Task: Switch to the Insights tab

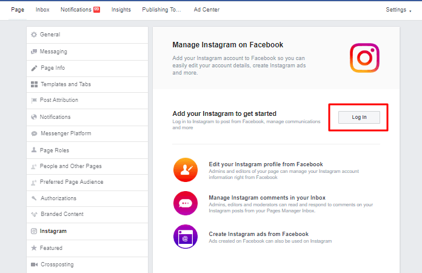Action: pos(121,10)
